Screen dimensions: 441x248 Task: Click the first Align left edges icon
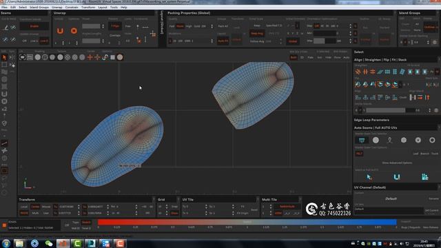(x=358, y=98)
